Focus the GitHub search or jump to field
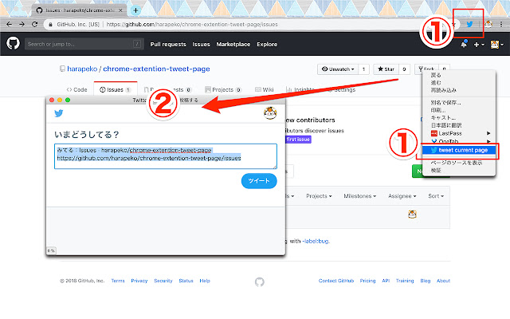Image resolution: width=510 pixels, height=319 pixels. click(84, 44)
